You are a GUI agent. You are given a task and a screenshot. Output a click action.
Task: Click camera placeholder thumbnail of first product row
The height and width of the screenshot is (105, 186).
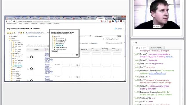(31, 57)
